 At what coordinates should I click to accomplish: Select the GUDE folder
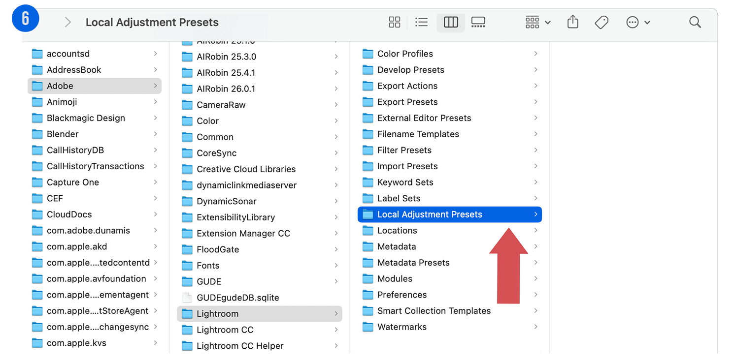[260, 281]
